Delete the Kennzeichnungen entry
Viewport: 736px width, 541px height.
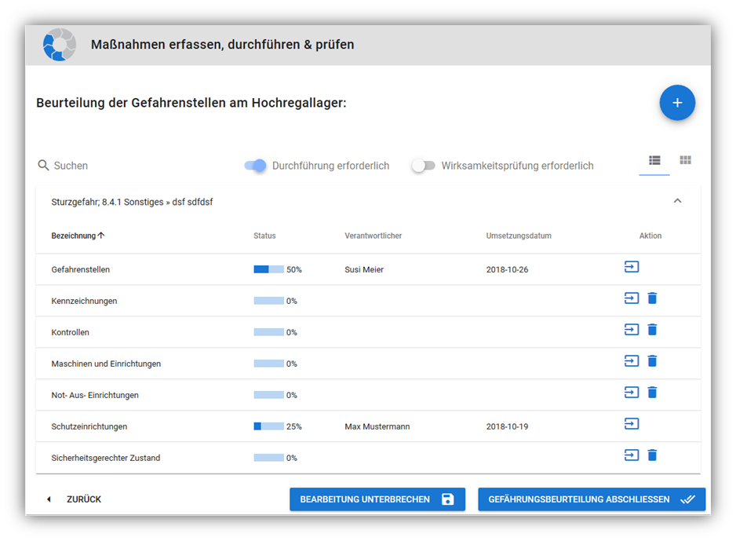tap(652, 298)
